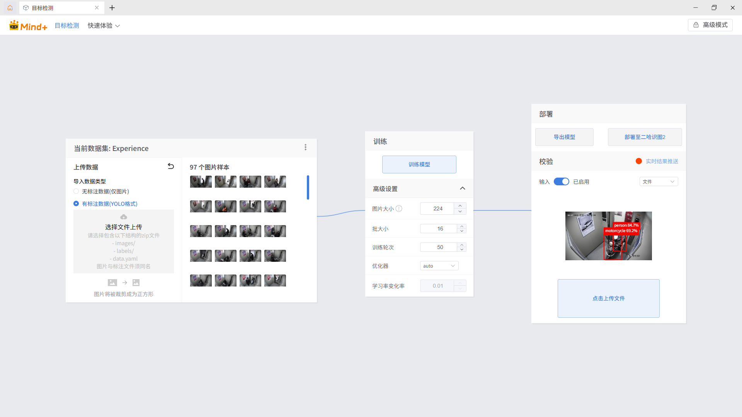742x417 pixels.
Task: Click the home icon in tab bar
Action: click(10, 8)
